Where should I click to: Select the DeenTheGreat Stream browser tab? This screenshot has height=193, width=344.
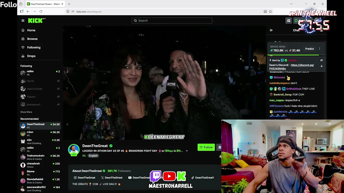click(46, 4)
